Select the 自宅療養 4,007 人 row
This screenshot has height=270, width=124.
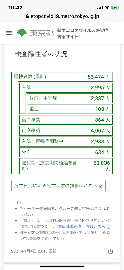point(66,130)
